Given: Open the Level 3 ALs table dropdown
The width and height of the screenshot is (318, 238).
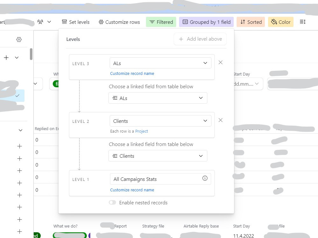Looking at the screenshot, I should tap(160, 63).
